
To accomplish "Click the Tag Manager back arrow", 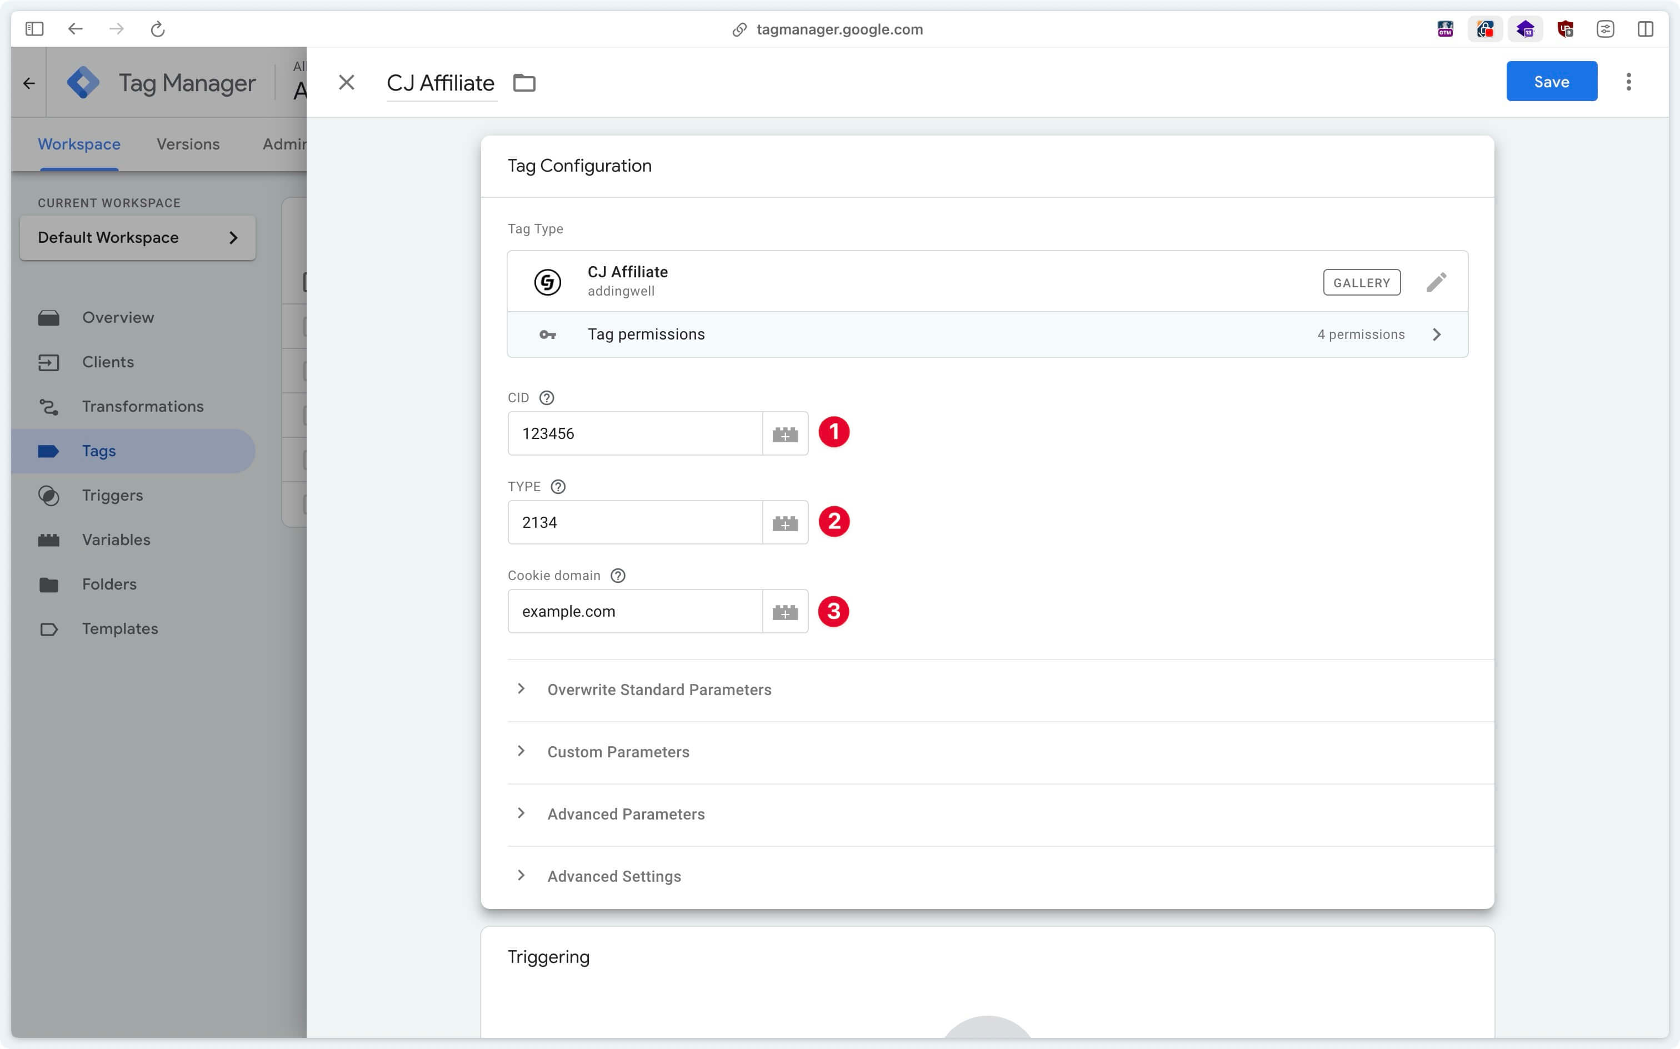I will pyautogui.click(x=29, y=83).
